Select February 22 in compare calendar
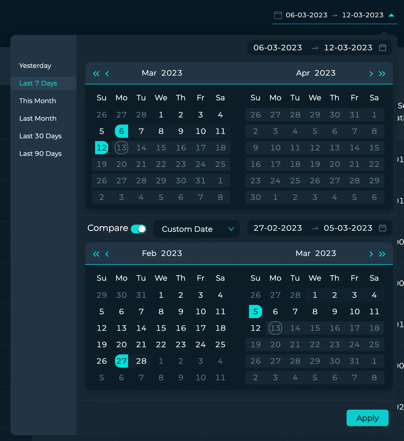Image resolution: width=404 pixels, height=441 pixels. pos(161,344)
